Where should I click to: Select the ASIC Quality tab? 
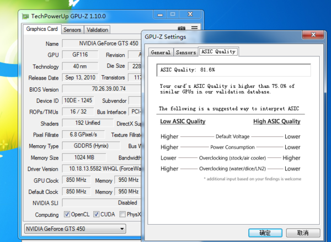pos(218,51)
